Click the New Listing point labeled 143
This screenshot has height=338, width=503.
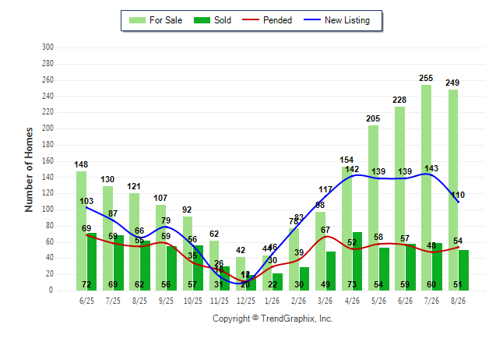(x=427, y=174)
